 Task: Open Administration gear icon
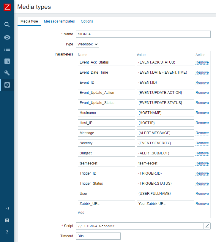(x=7, y=85)
